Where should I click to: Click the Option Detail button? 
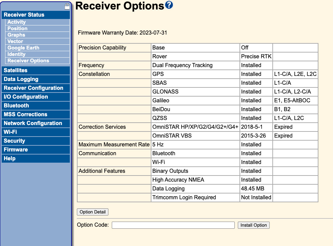[x=92, y=212]
